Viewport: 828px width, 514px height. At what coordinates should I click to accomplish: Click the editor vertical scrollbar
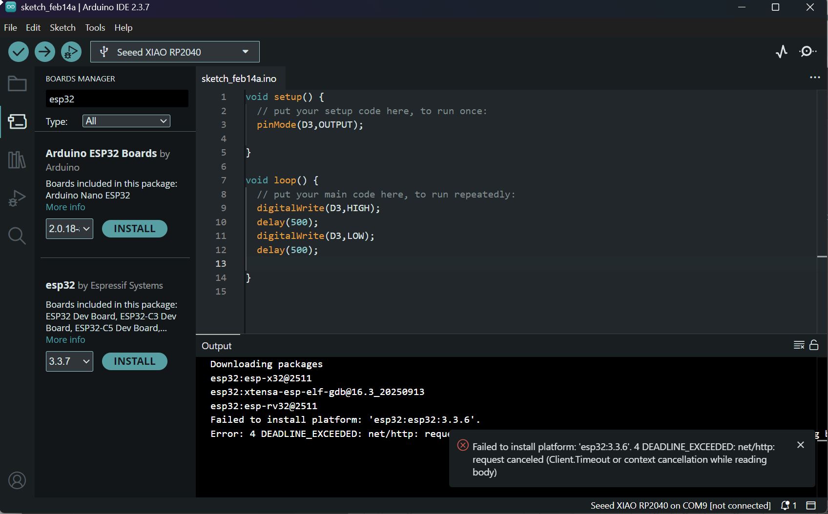pyautogui.click(x=822, y=212)
